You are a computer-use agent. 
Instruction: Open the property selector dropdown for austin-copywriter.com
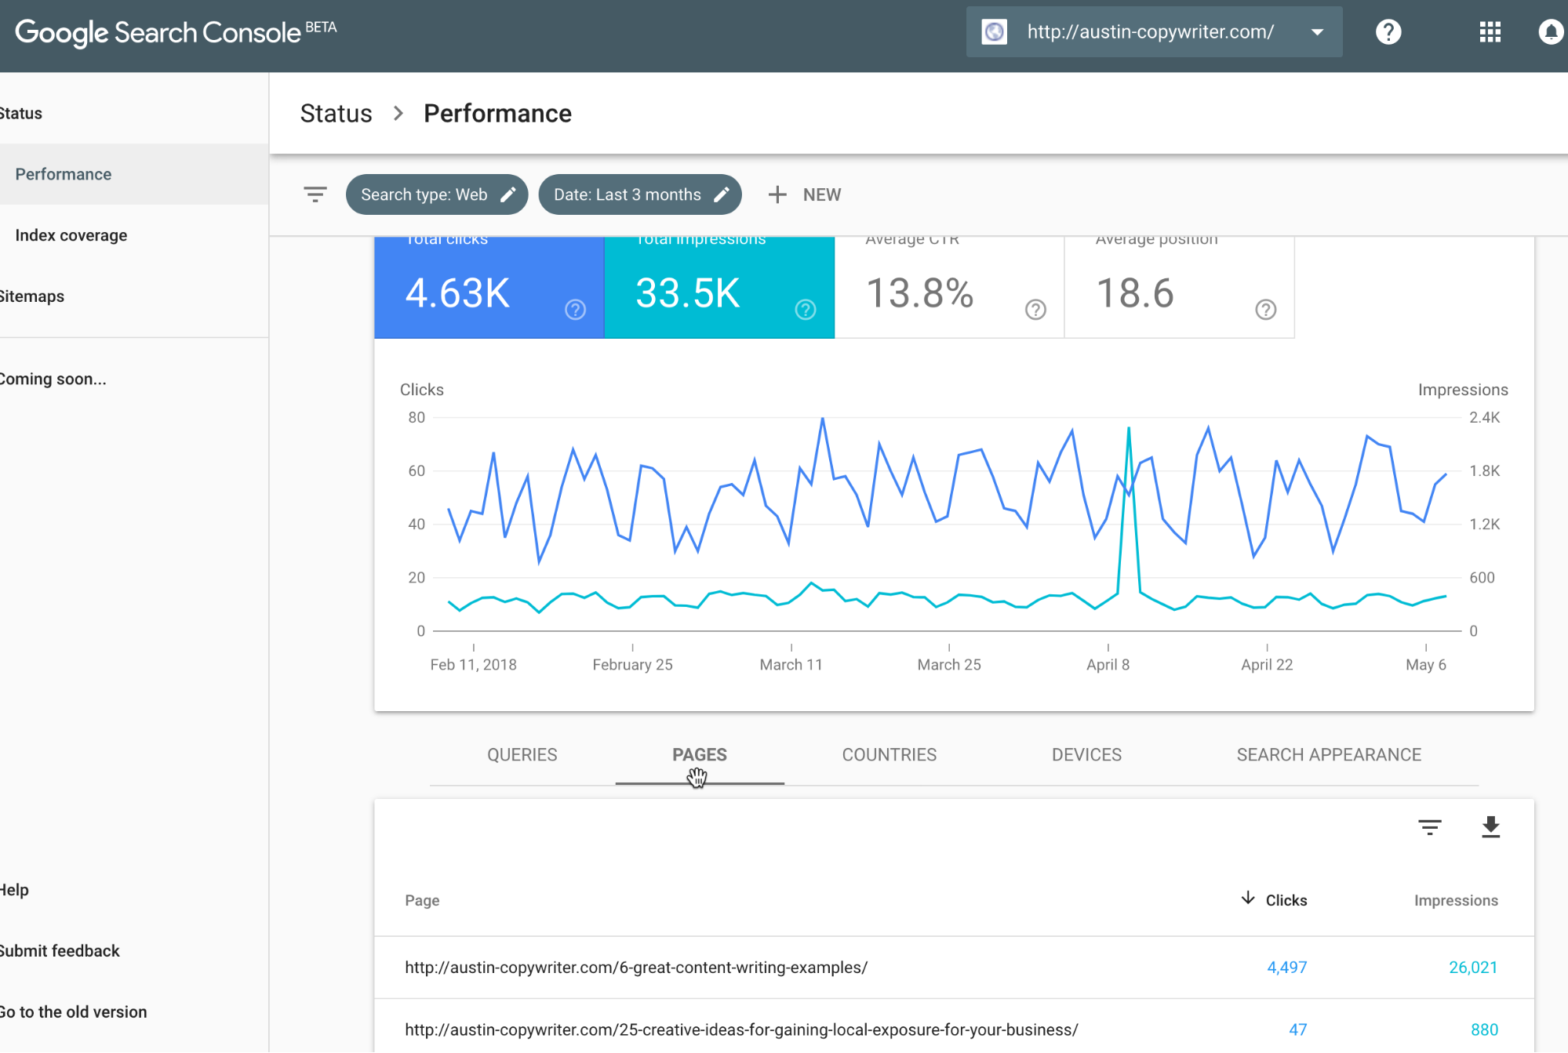click(x=1154, y=32)
